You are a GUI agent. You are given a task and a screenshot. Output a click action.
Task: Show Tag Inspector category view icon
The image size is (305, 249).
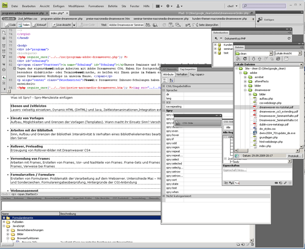click(x=165, y=80)
